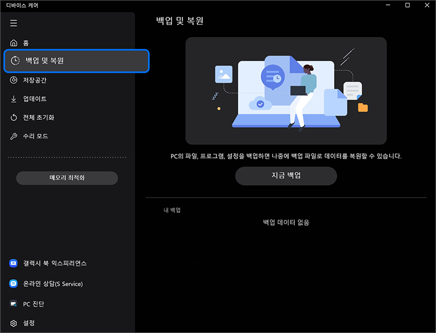The height and width of the screenshot is (333, 436).
Task: Select the 업데이트 download icon
Action: pyautogui.click(x=13, y=98)
